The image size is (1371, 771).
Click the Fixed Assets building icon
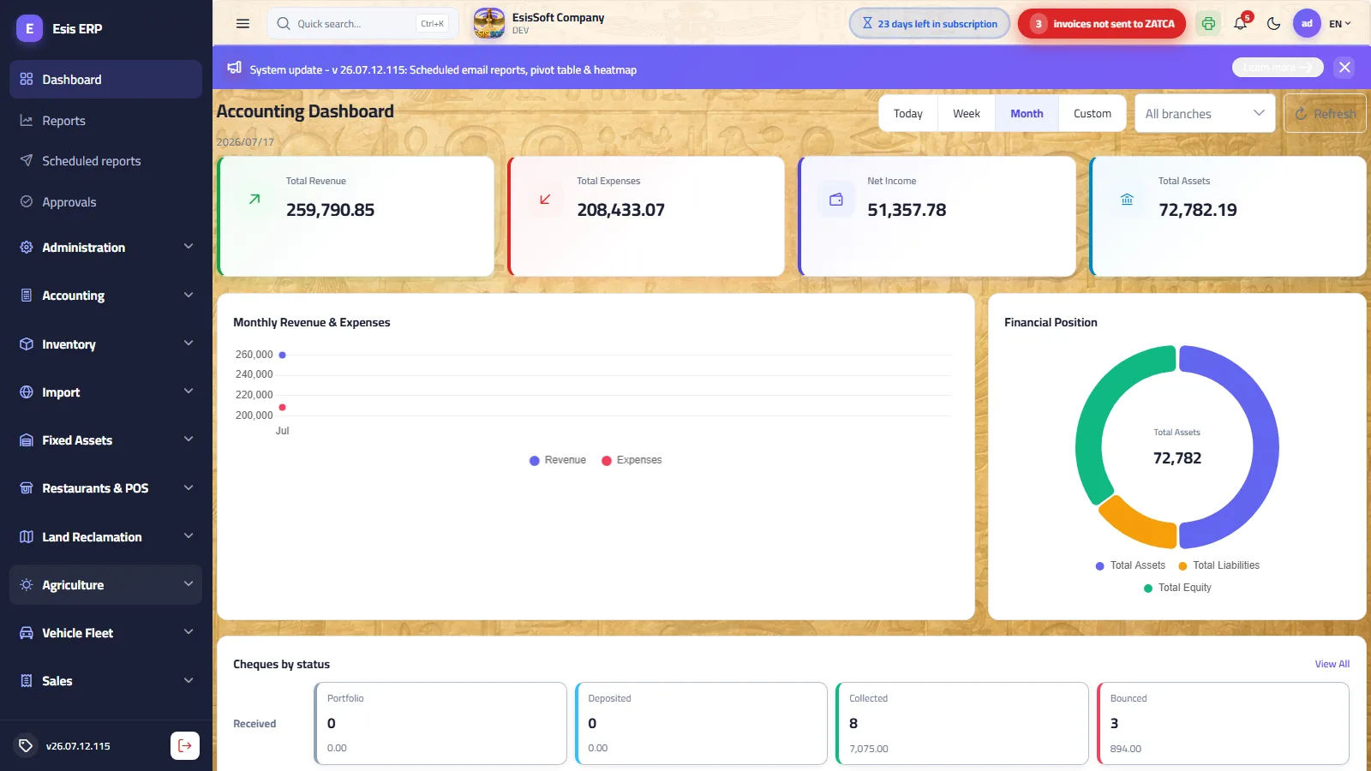pos(27,440)
